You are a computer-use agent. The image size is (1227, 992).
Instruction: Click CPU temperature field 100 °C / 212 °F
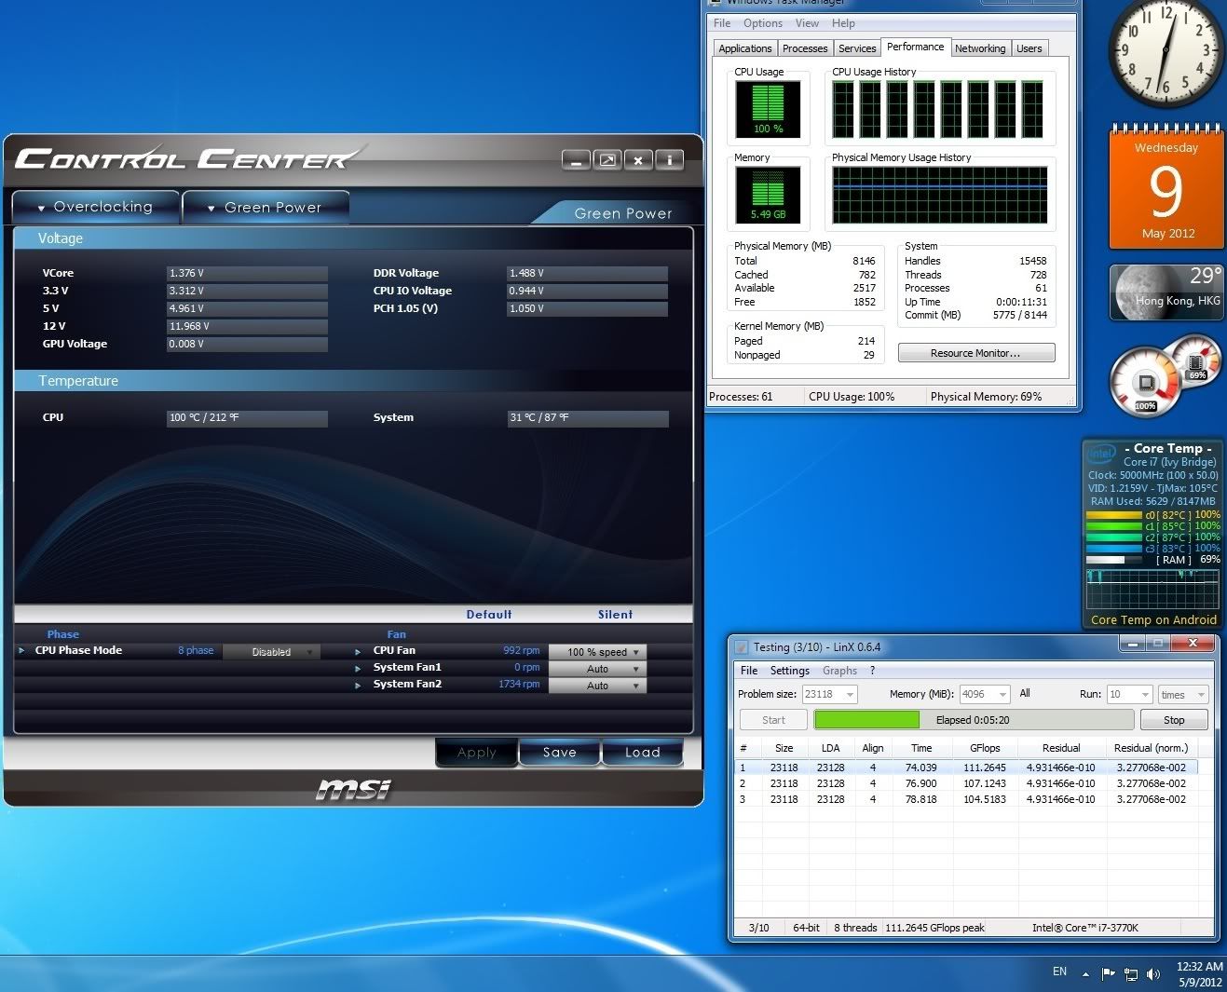click(x=247, y=418)
